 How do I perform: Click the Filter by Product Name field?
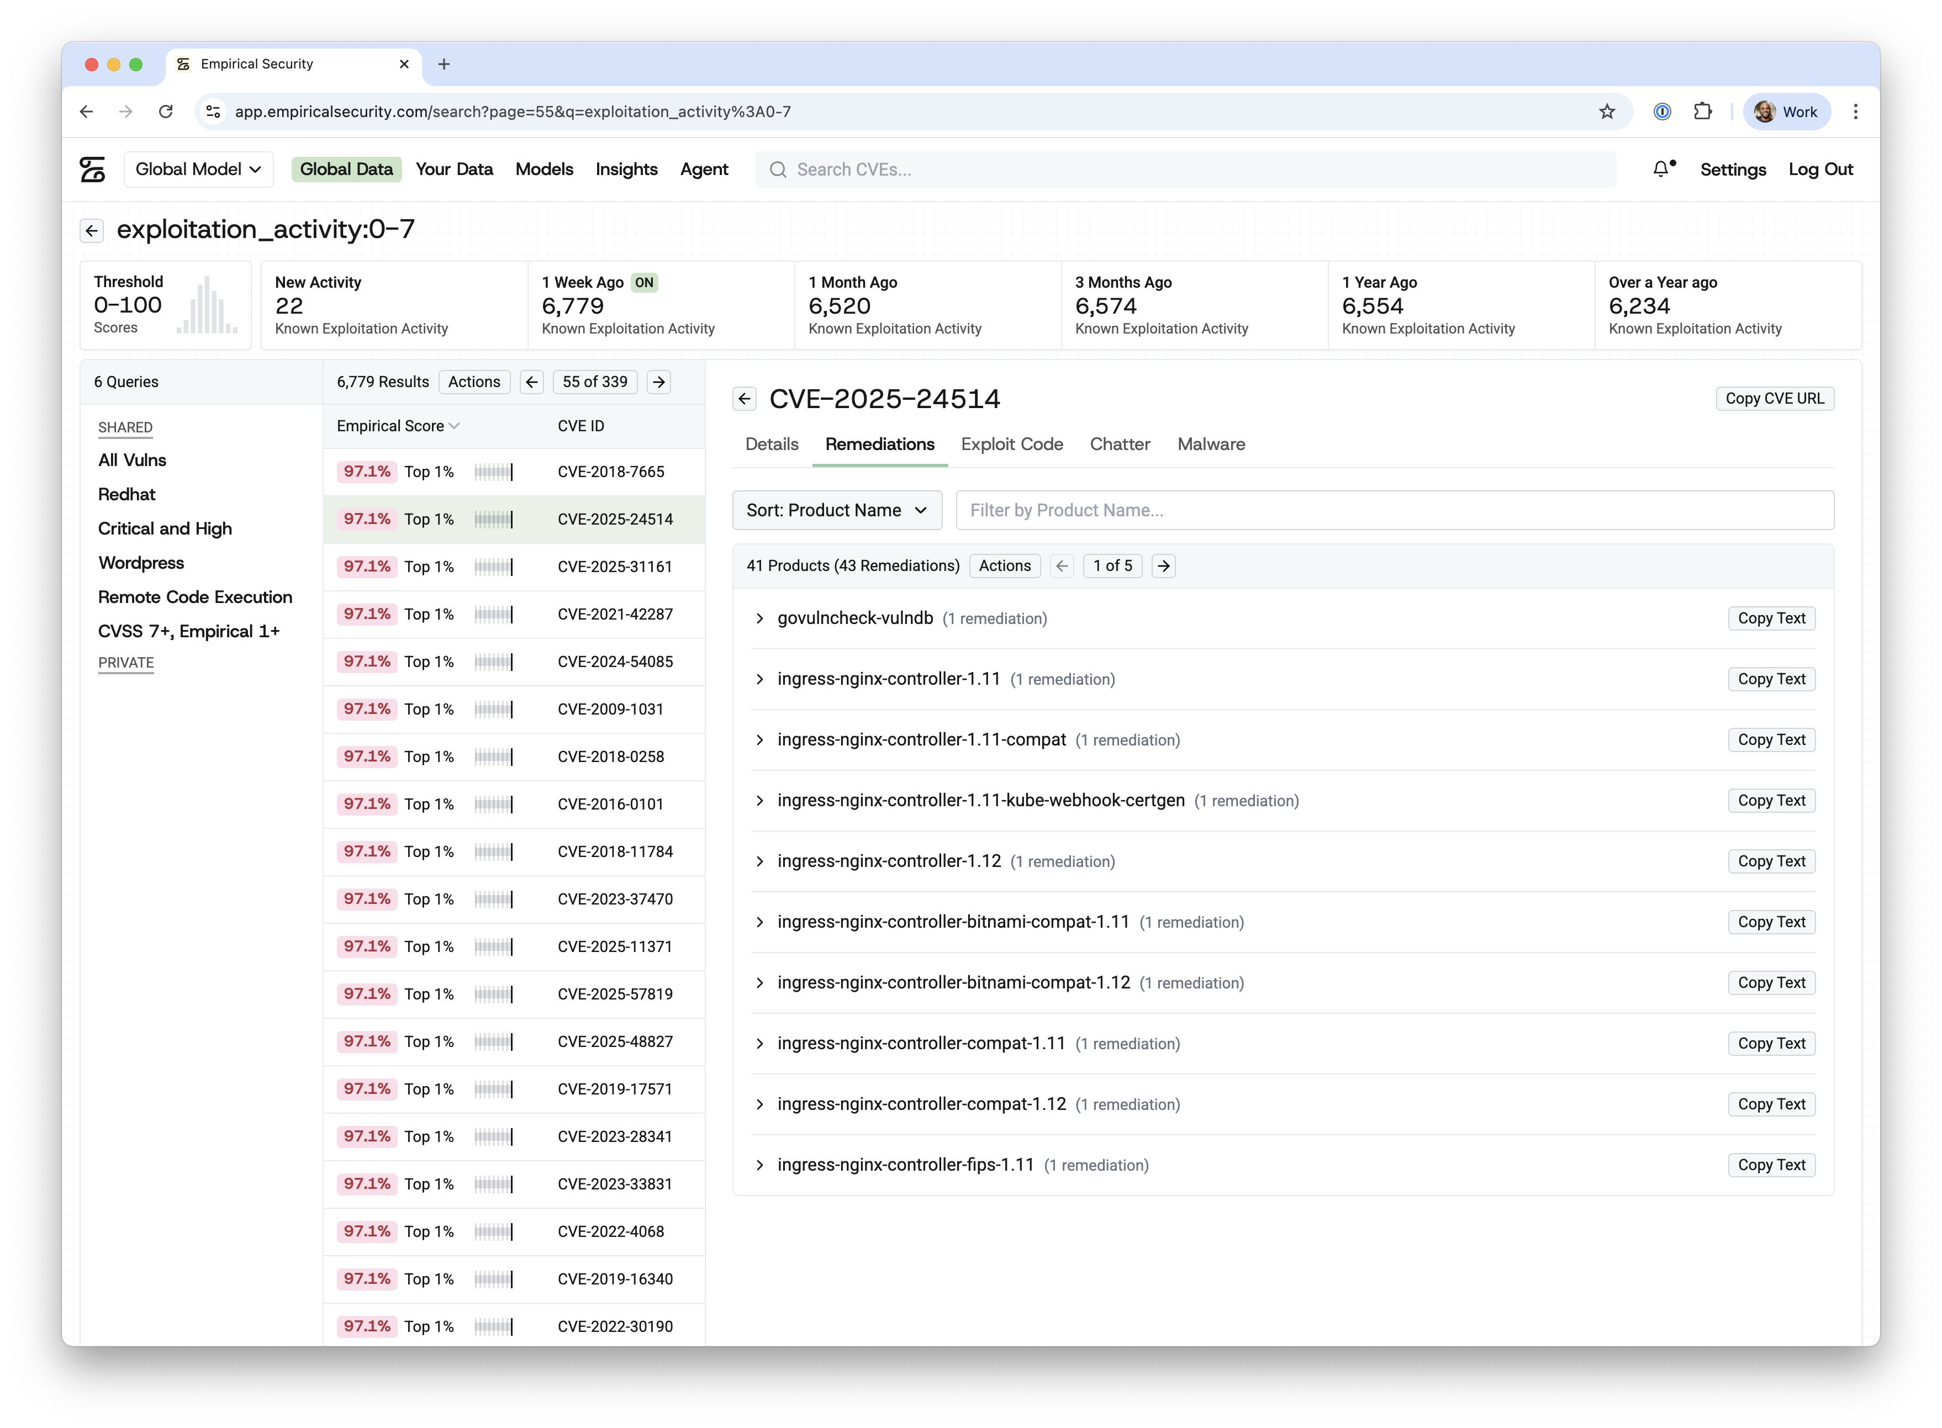[x=1394, y=511]
